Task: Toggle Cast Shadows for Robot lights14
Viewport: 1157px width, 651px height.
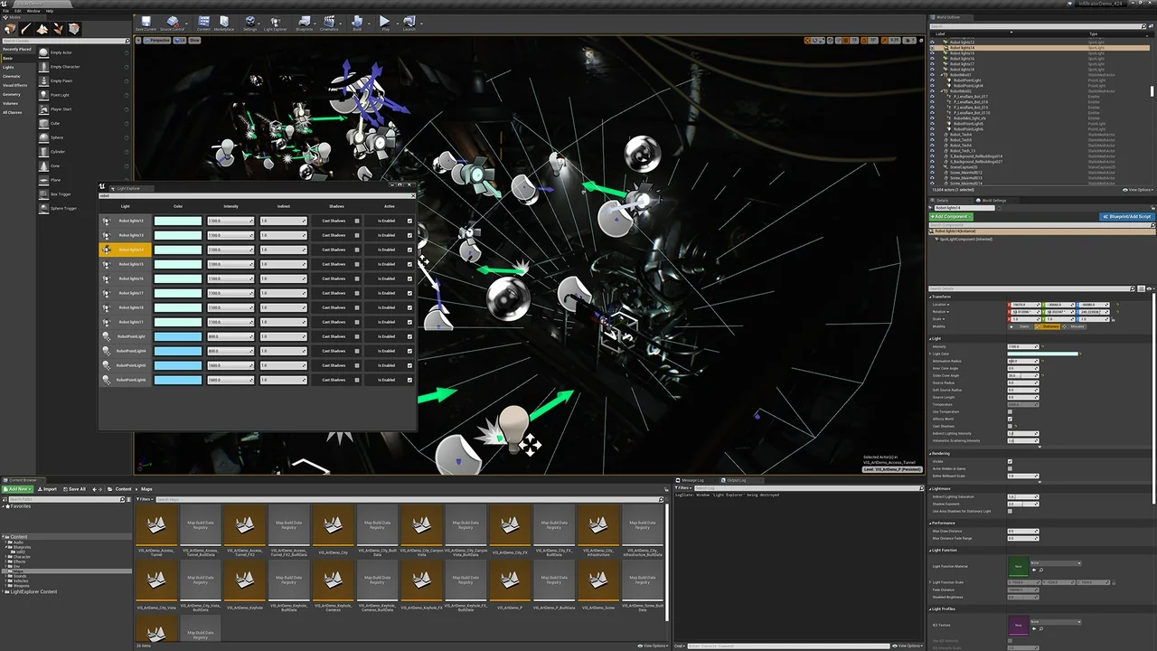Action: pos(357,250)
